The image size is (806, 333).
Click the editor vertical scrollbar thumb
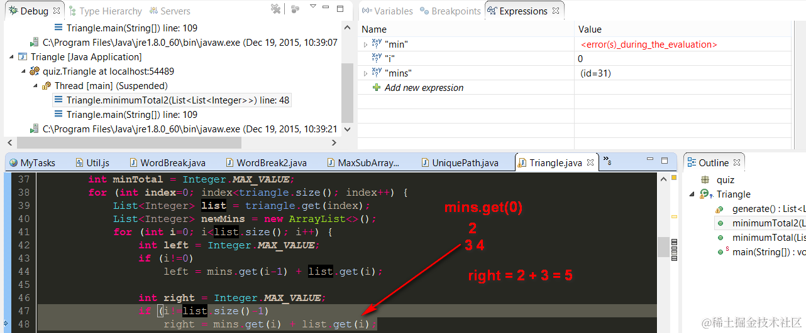coord(663,247)
